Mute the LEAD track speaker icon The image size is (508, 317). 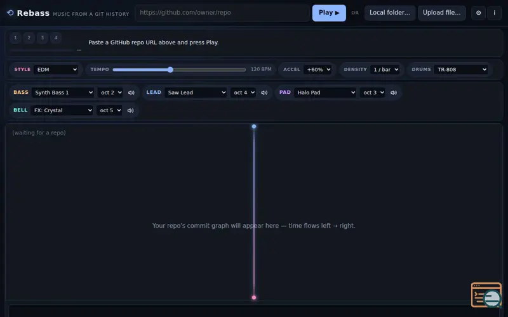tap(264, 93)
